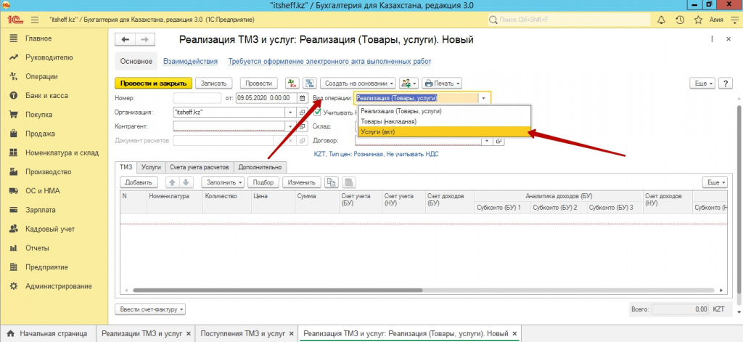
Task: Open form options three-dots icon
Action: [x=712, y=40]
